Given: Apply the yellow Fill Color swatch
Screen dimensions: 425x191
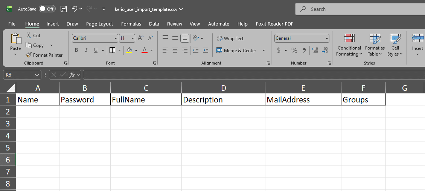Looking at the screenshot, I should point(129,50).
